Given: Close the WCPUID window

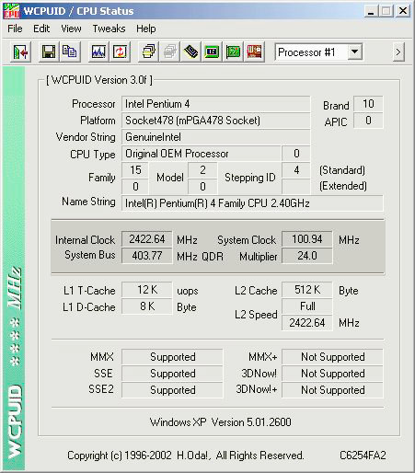Looking at the screenshot, I should click(x=403, y=11).
